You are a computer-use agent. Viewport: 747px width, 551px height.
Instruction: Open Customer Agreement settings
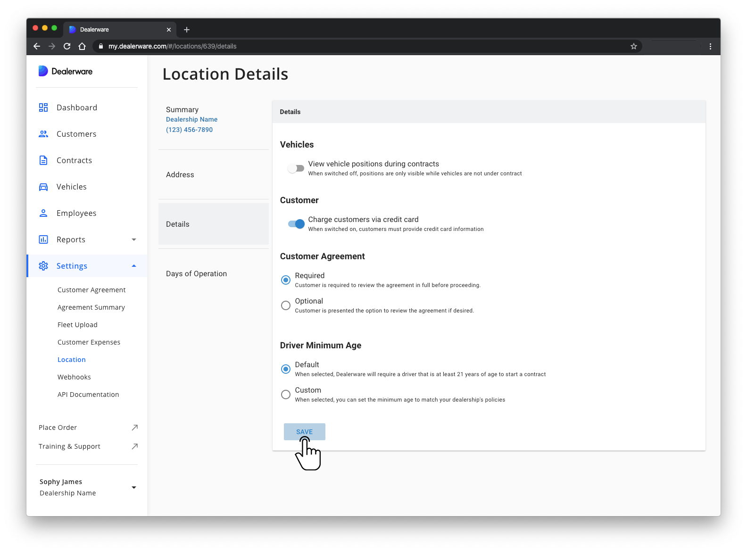[91, 290]
